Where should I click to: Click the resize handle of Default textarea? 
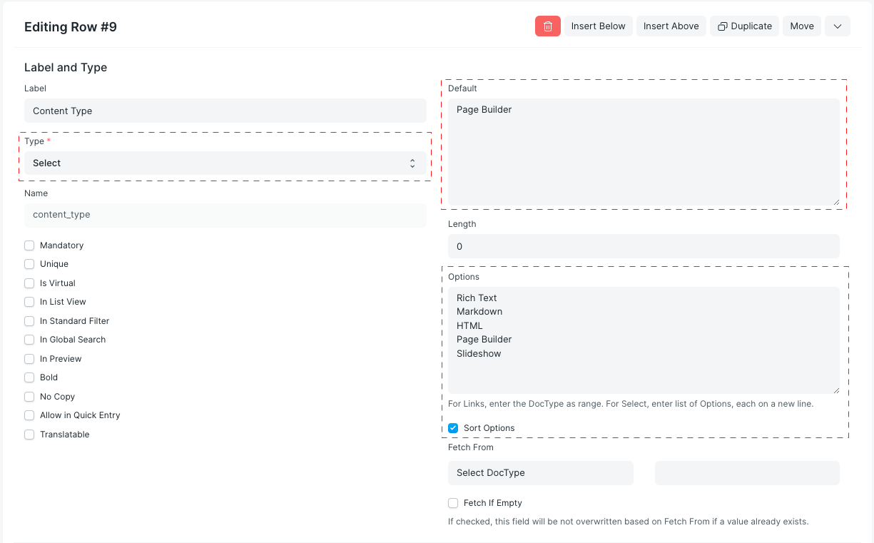click(x=837, y=202)
